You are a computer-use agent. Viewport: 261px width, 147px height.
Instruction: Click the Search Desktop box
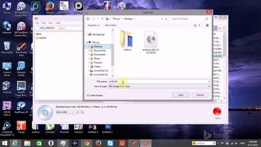pyautogui.click(x=190, y=19)
